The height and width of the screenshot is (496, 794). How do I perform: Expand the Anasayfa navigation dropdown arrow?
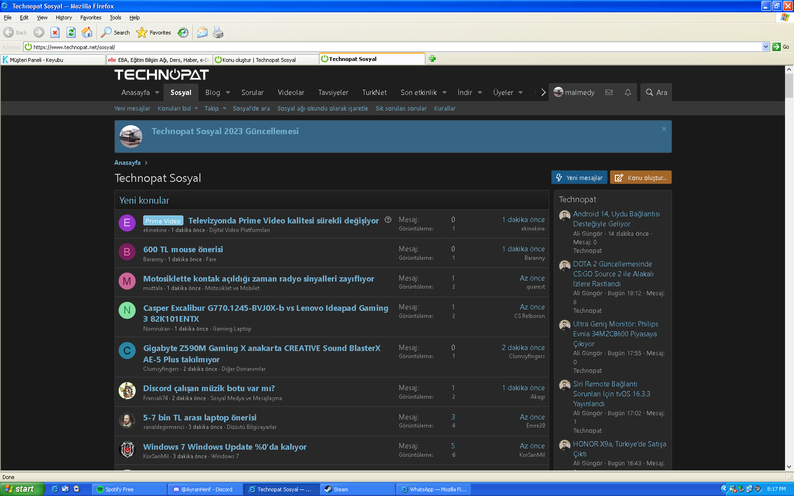click(157, 93)
